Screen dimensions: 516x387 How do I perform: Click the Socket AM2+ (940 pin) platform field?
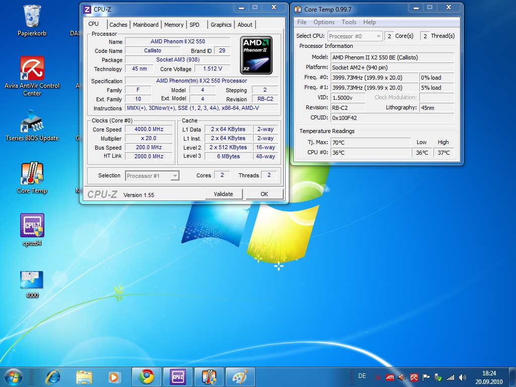click(x=392, y=68)
